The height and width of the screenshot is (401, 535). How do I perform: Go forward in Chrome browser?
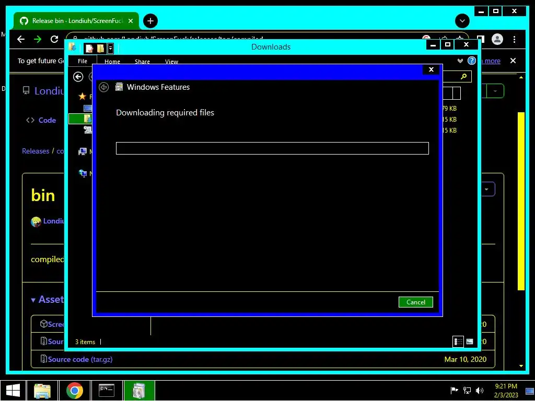(x=38, y=39)
